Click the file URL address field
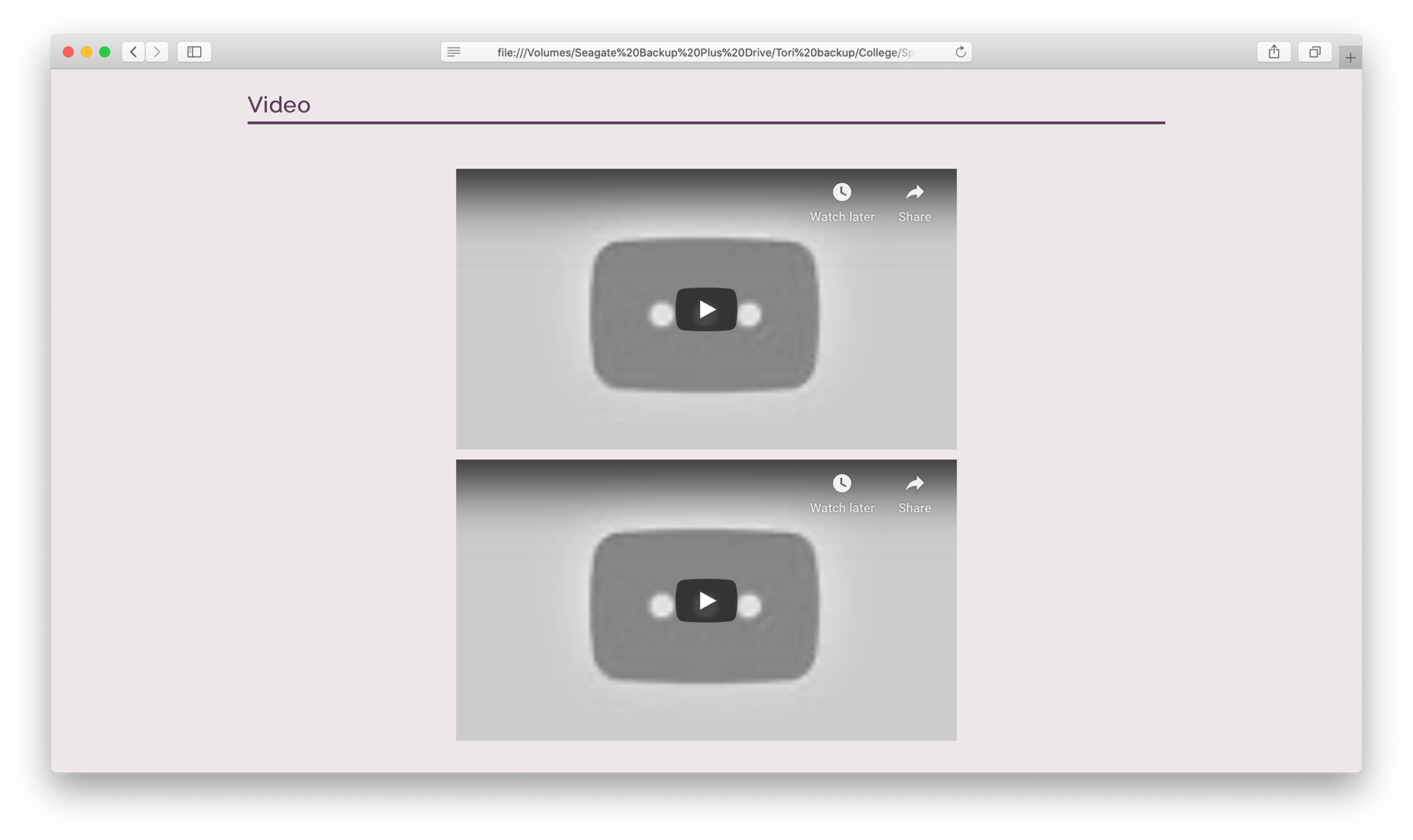The image size is (1413, 840). (x=706, y=51)
